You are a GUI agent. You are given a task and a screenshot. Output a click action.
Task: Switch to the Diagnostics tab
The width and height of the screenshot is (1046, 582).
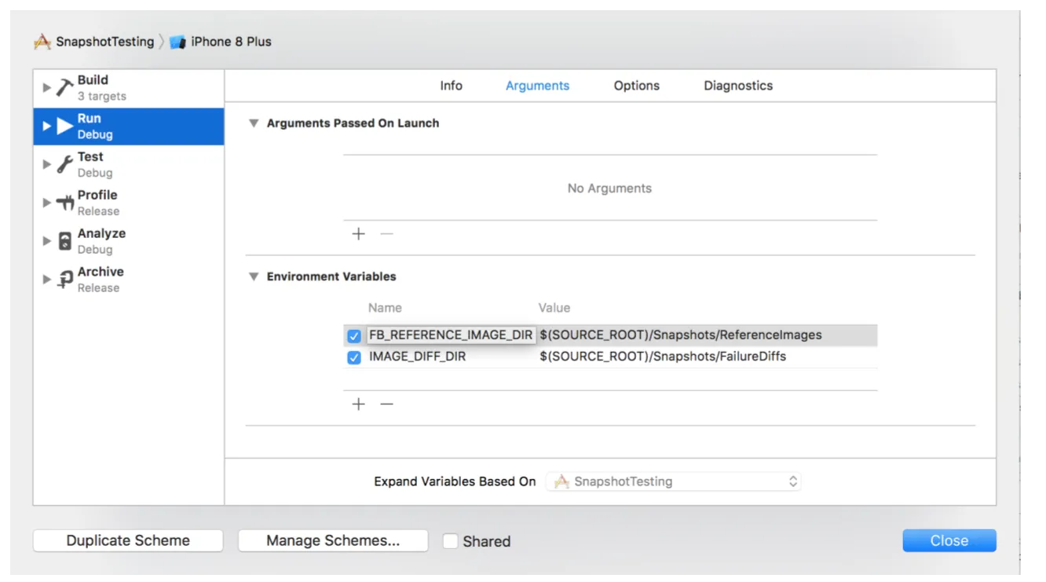pyautogui.click(x=737, y=86)
